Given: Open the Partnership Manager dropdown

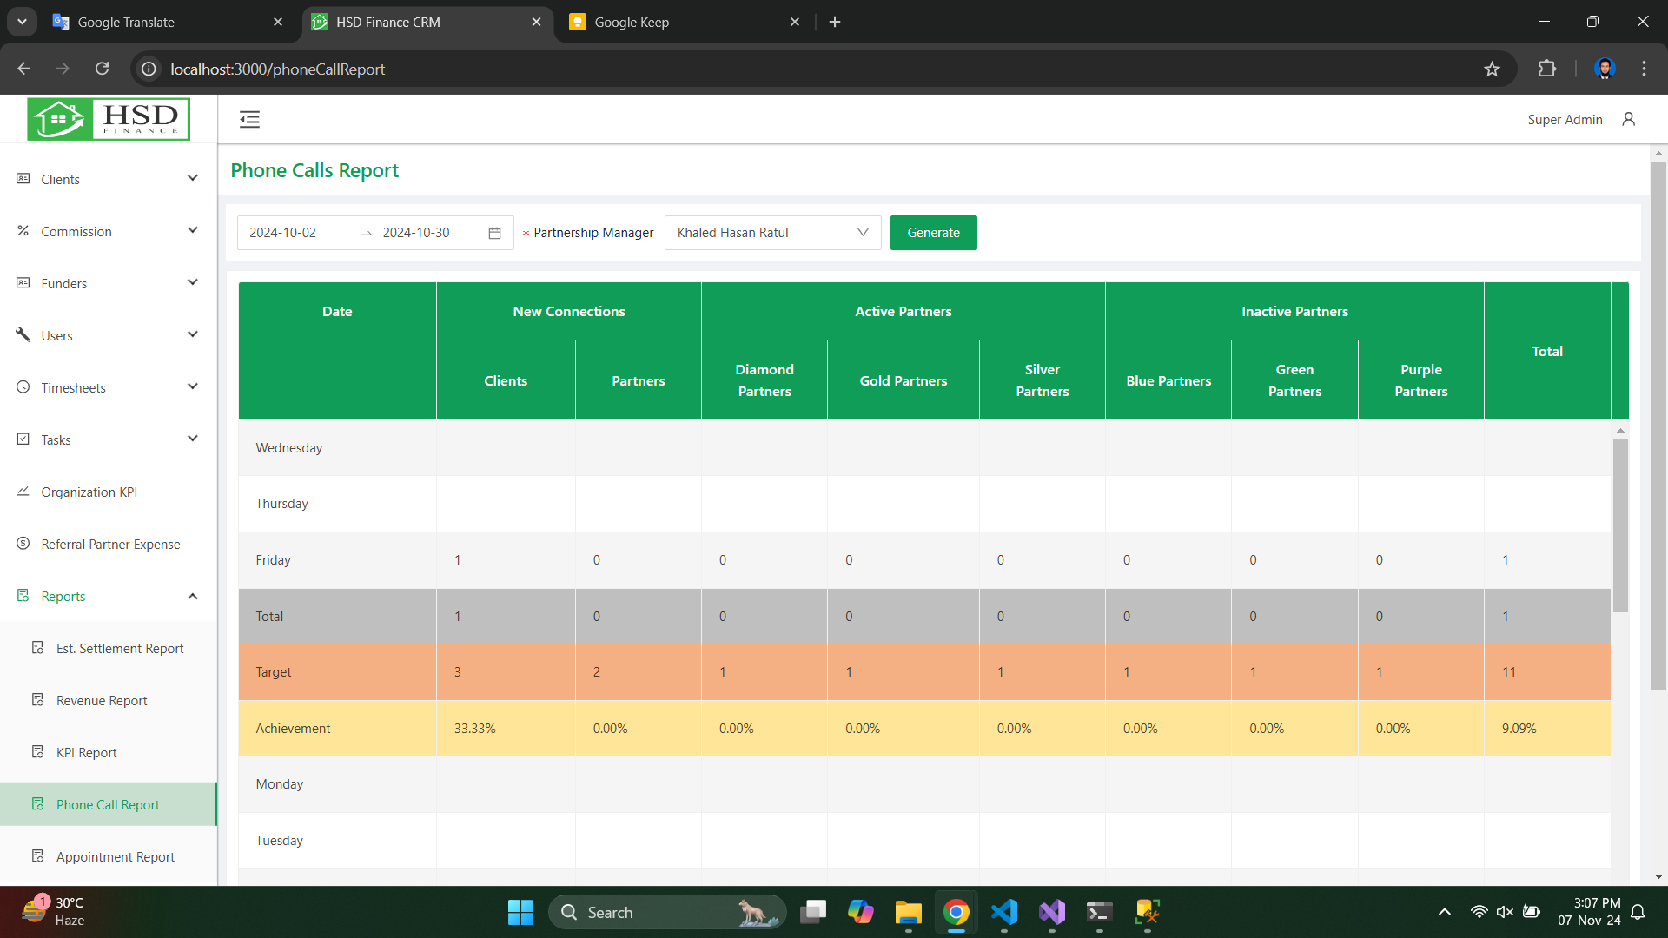Looking at the screenshot, I should [772, 233].
